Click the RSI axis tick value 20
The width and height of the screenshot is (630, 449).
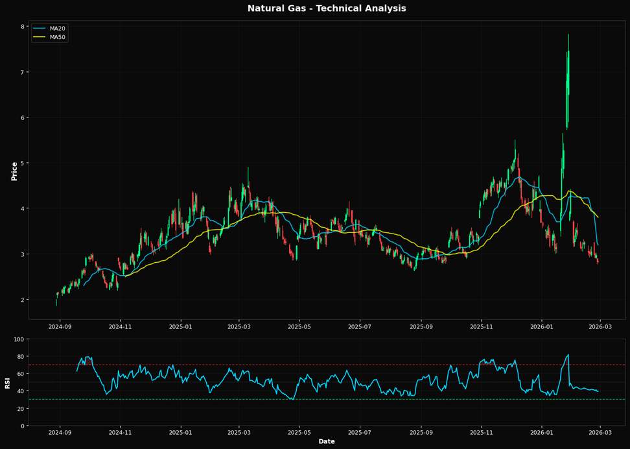[x=21, y=408]
